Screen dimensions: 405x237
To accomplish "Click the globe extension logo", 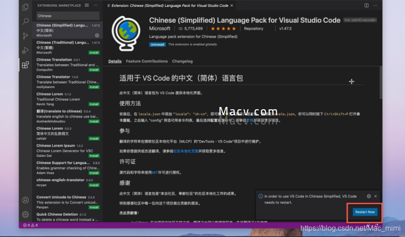I will point(126,33).
